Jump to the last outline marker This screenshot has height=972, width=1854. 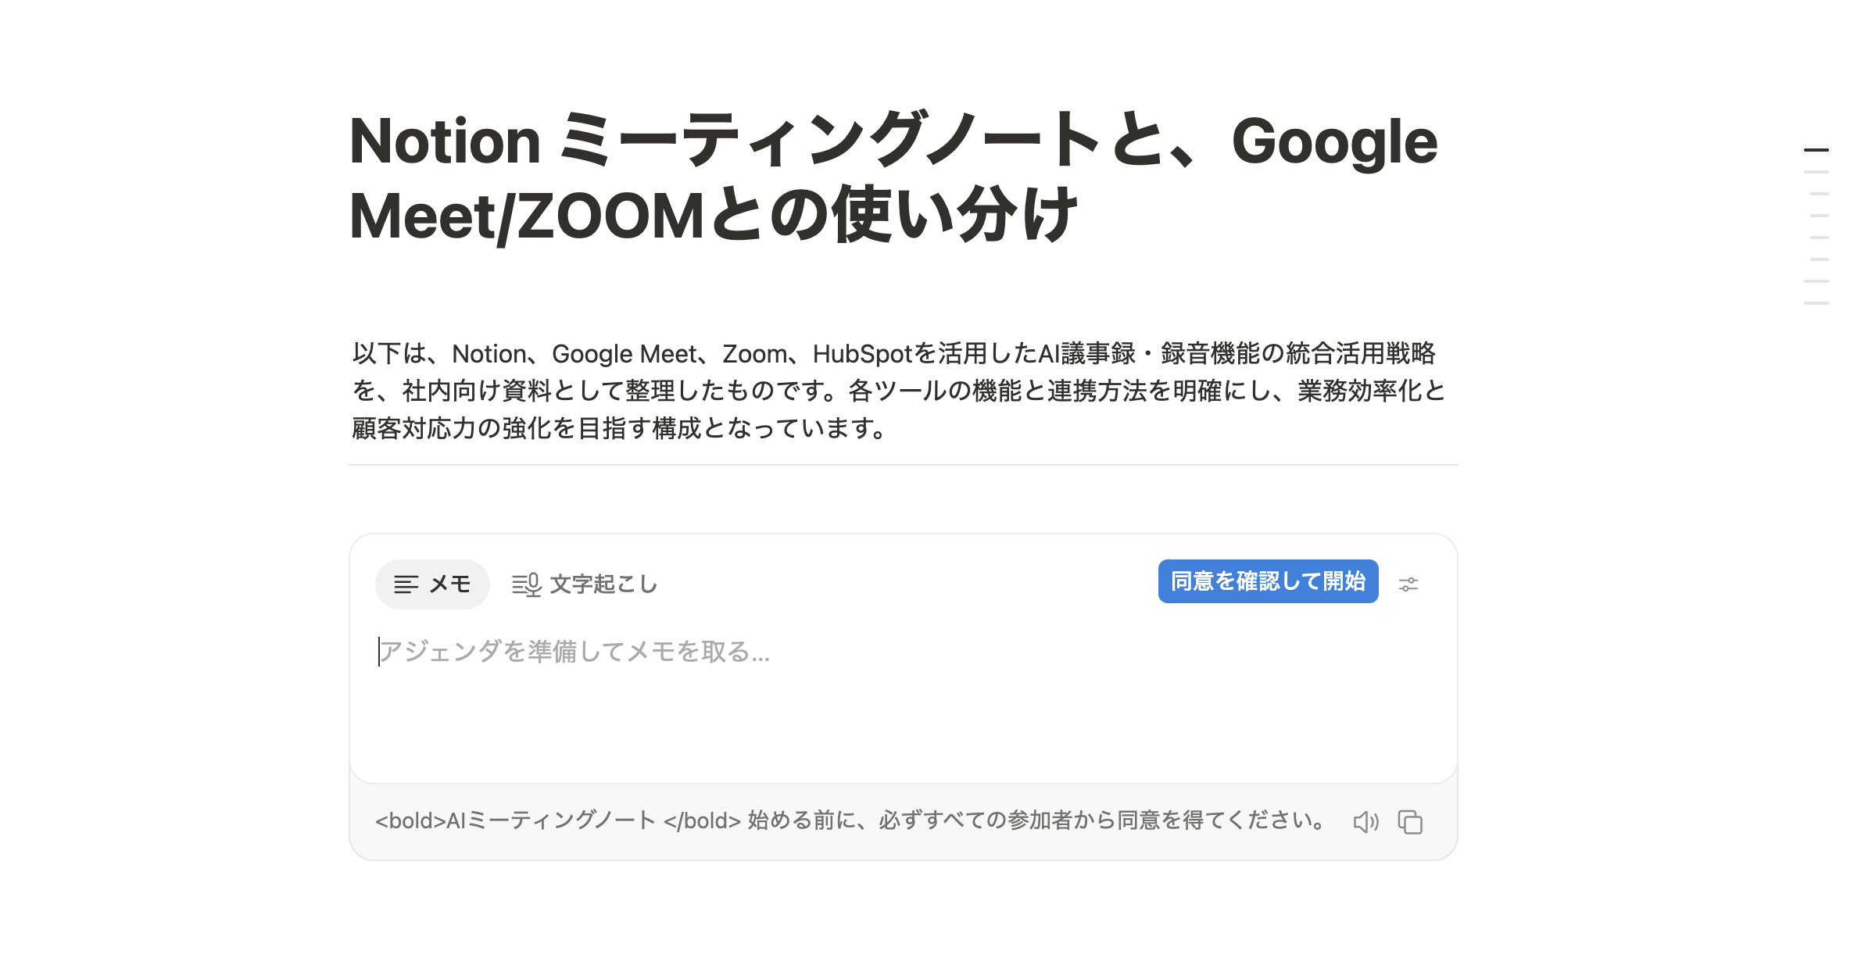(1816, 303)
